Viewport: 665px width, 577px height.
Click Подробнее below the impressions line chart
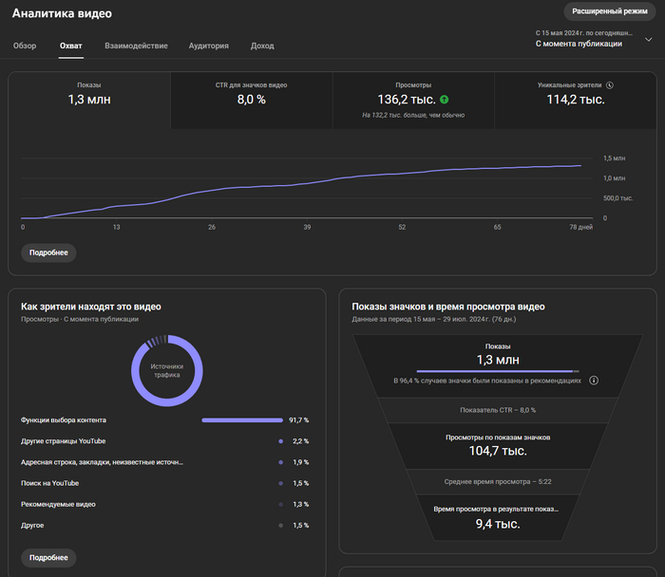click(48, 253)
